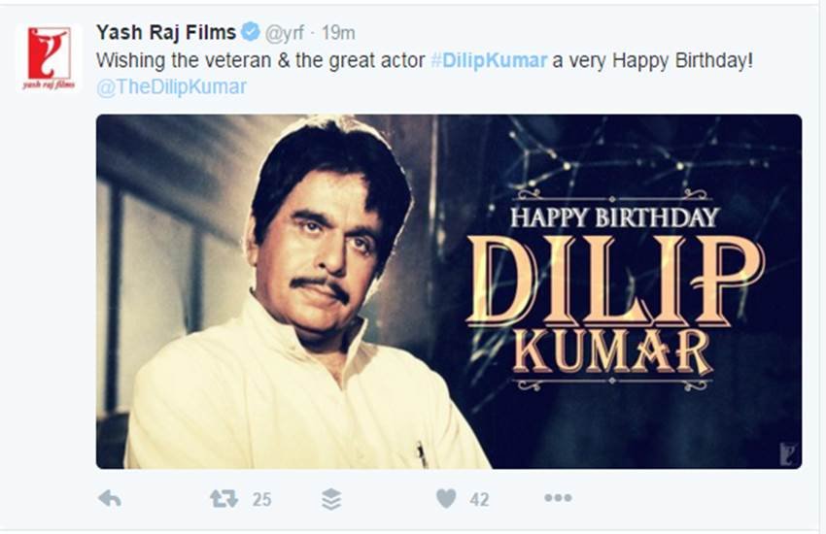Open the #DilipKumar hashtag

pos(489,60)
